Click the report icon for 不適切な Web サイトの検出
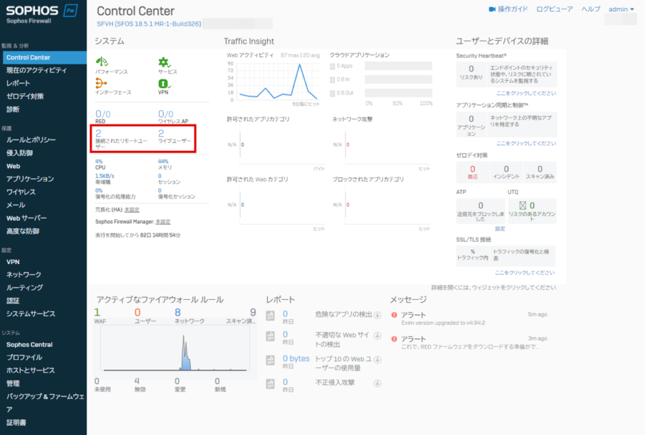This screenshot has width=645, height=435. pos(270,336)
